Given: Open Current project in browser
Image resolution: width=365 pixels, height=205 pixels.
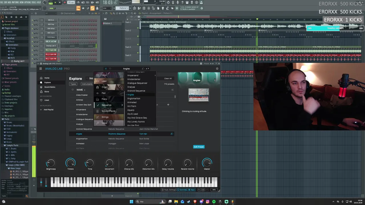Looking at the screenshot, I should click(11, 21).
